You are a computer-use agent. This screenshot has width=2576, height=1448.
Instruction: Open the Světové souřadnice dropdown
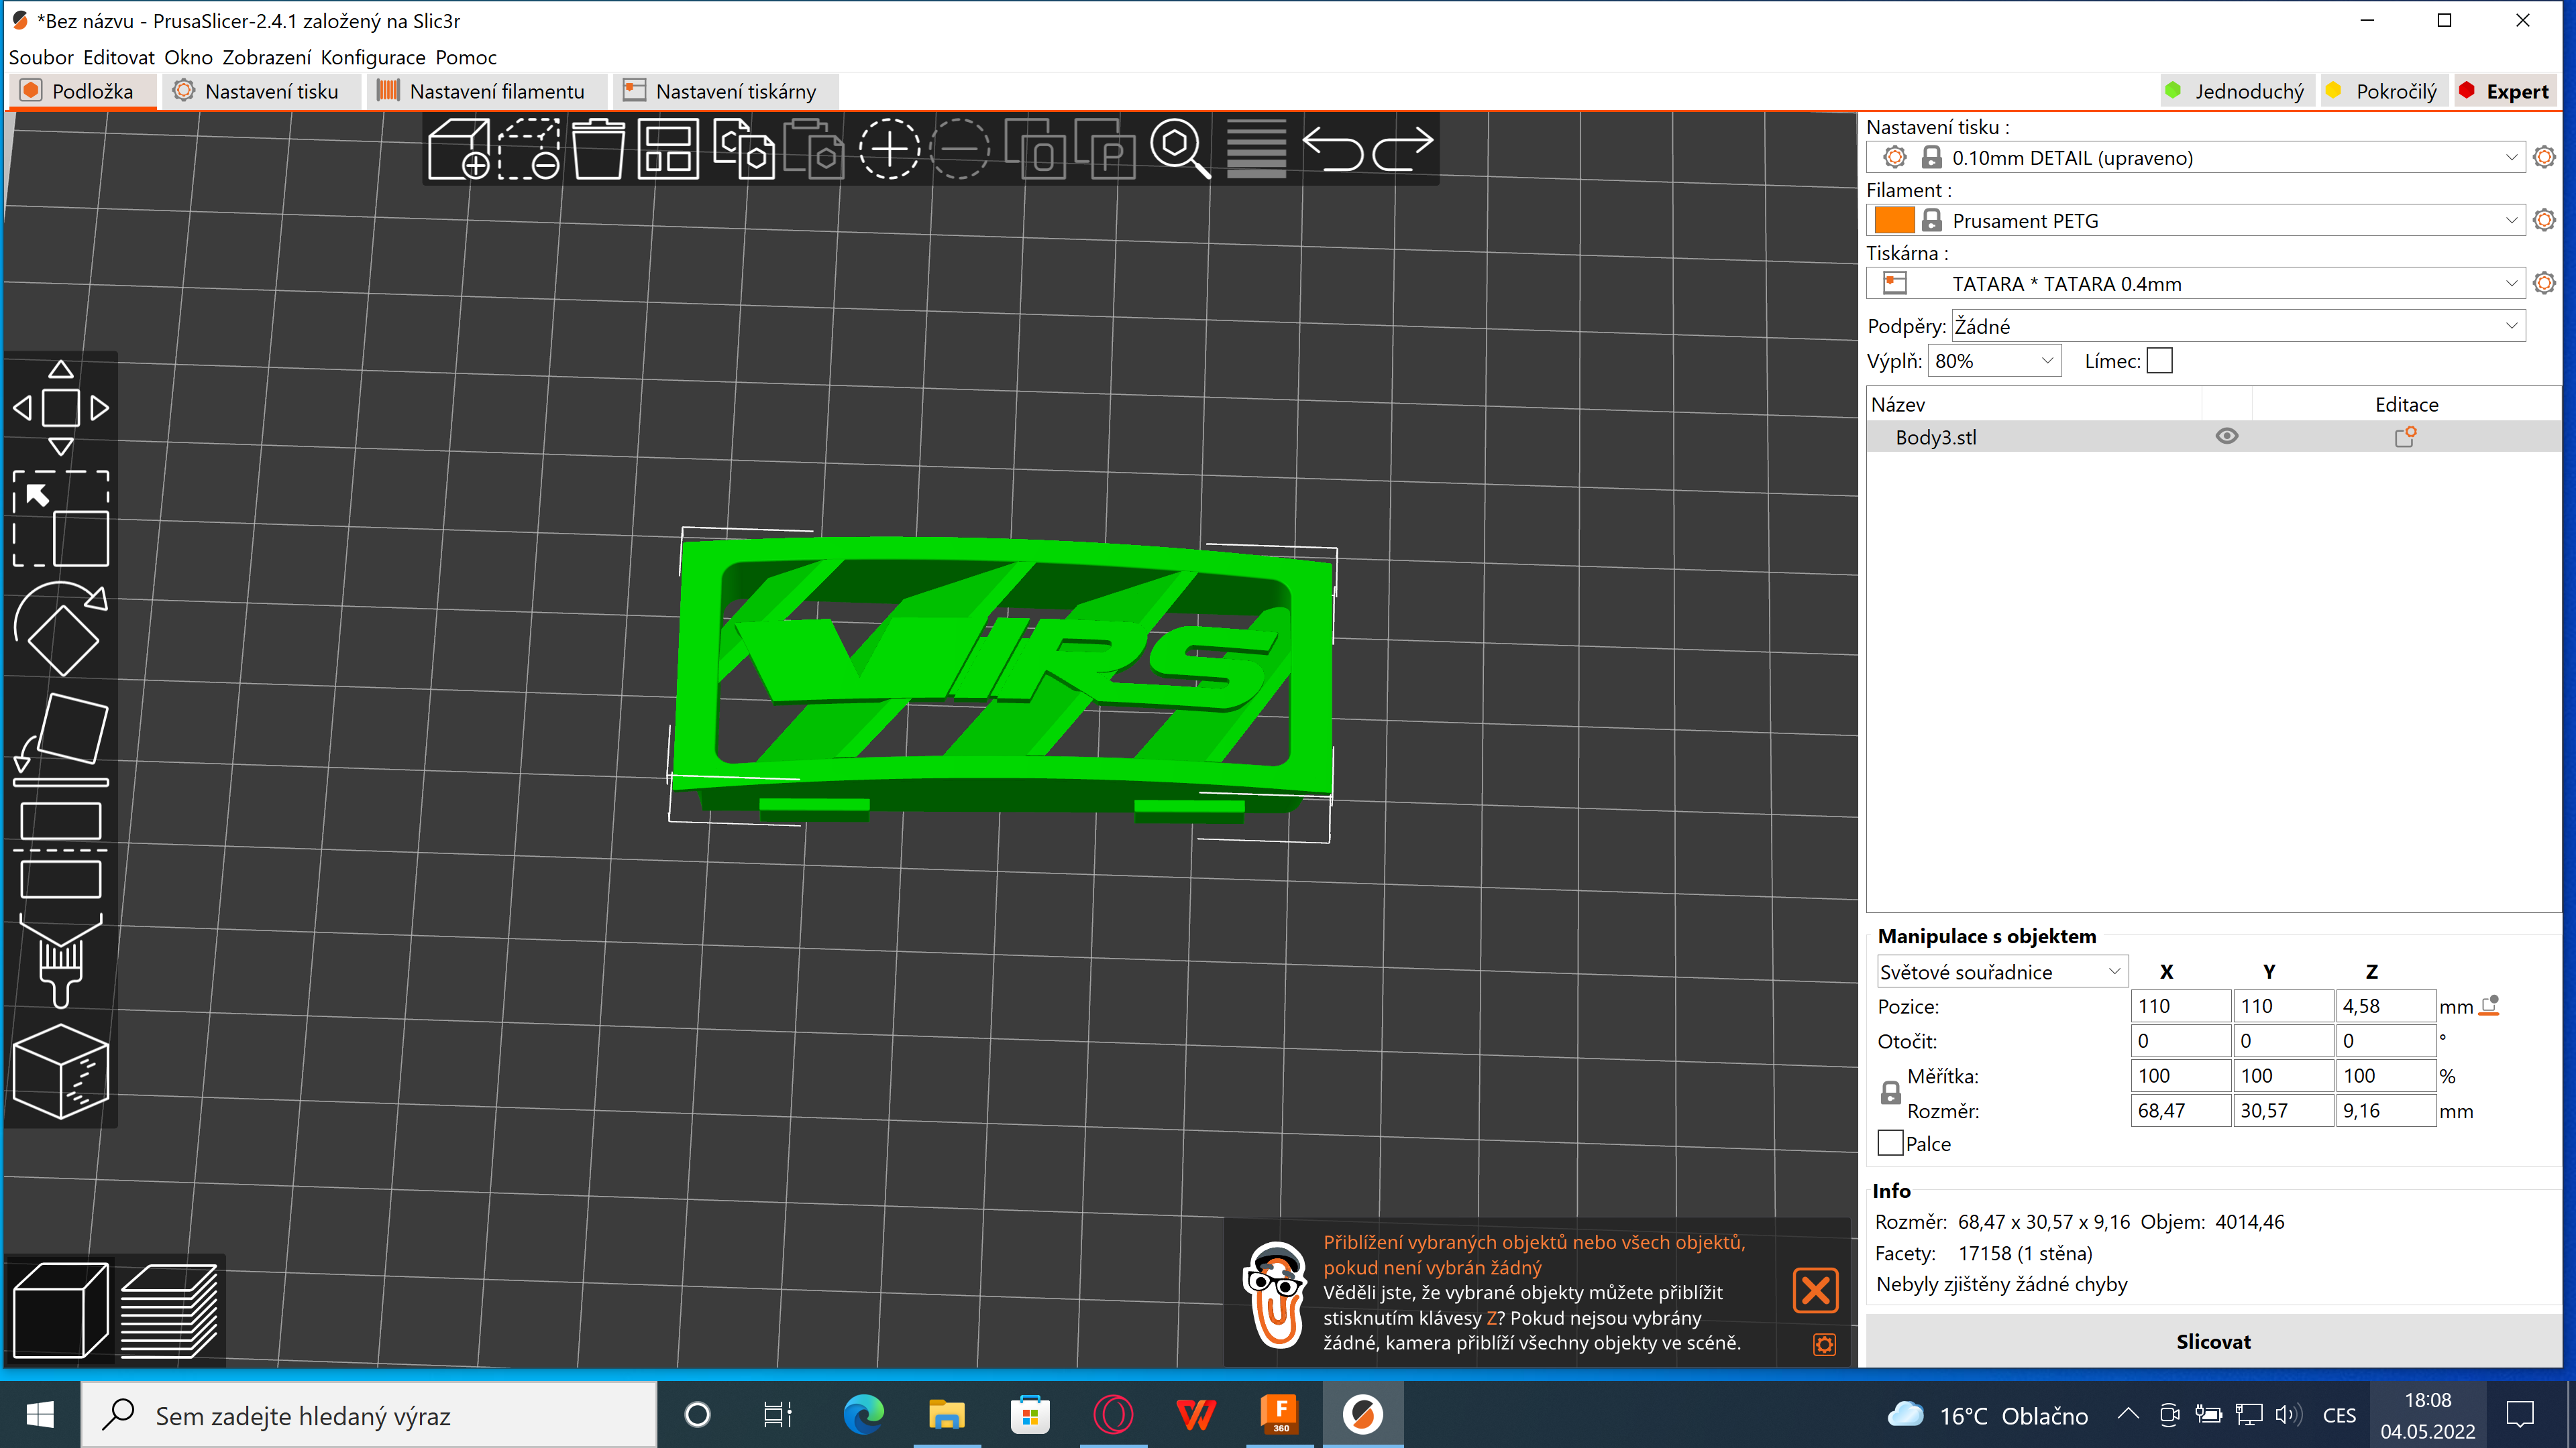2002,971
